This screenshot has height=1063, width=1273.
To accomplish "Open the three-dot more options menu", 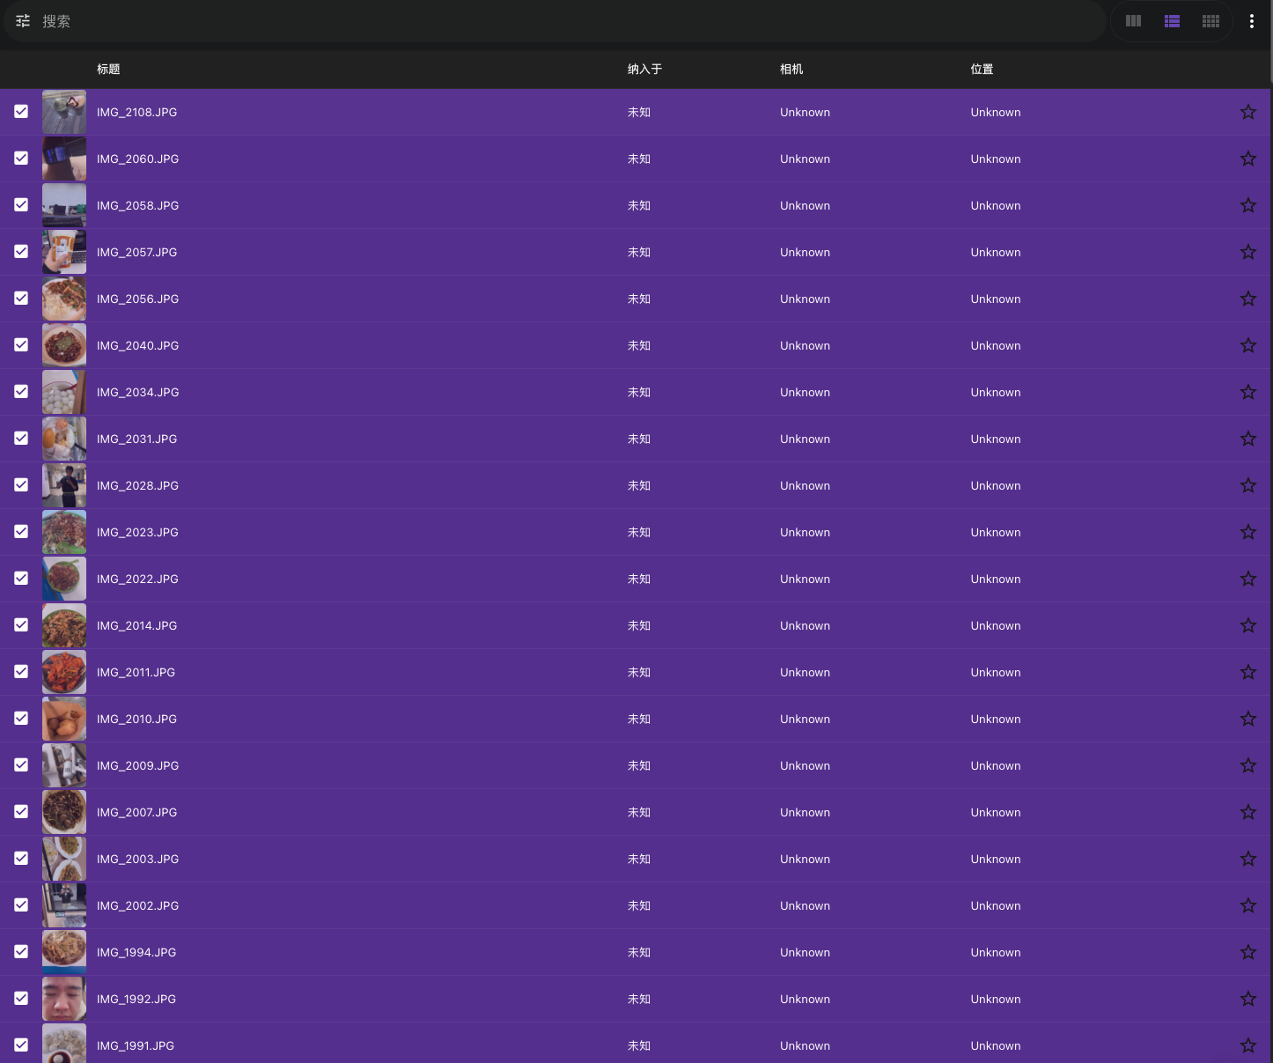I will pyautogui.click(x=1251, y=21).
